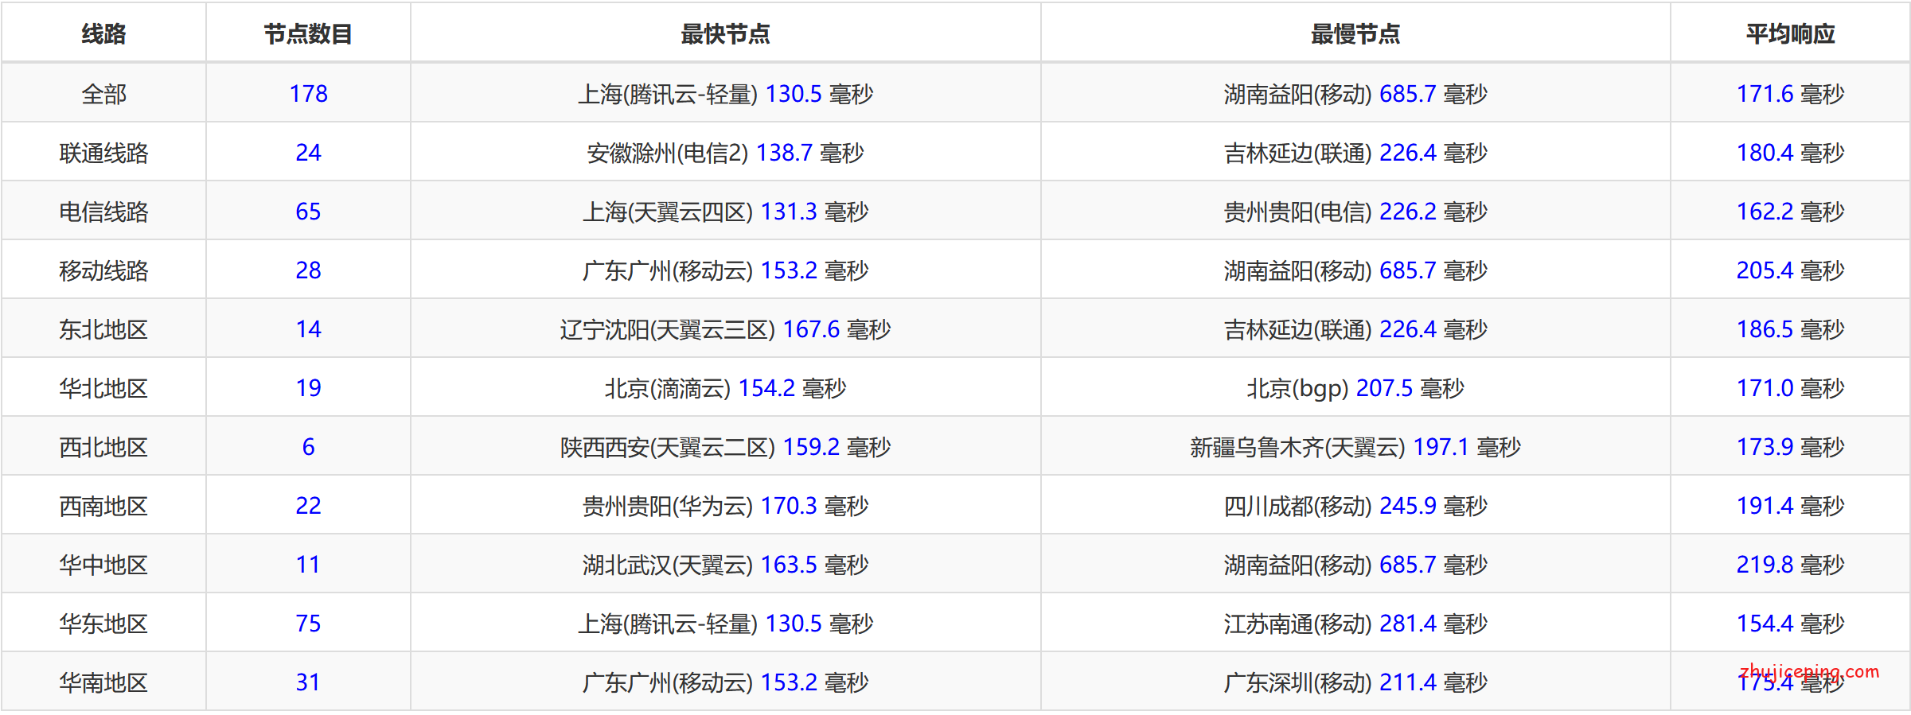Select the 西南地区 row label
1911x715 pixels.
[x=103, y=506]
